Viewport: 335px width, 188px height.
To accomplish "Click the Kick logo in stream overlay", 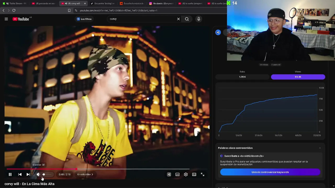I will tap(229, 3).
